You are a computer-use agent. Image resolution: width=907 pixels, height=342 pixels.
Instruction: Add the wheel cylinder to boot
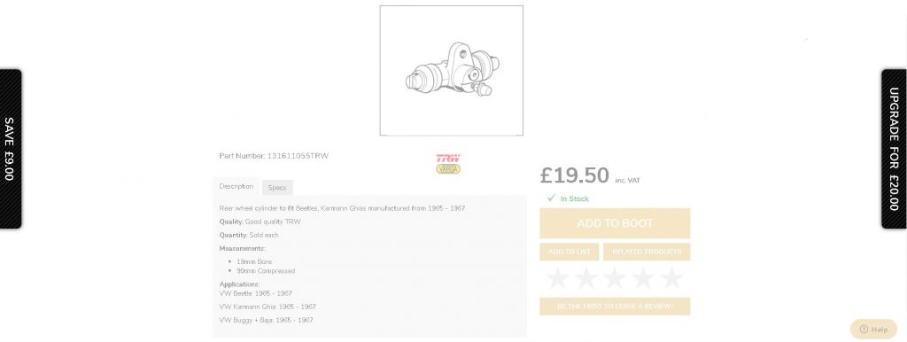point(615,223)
